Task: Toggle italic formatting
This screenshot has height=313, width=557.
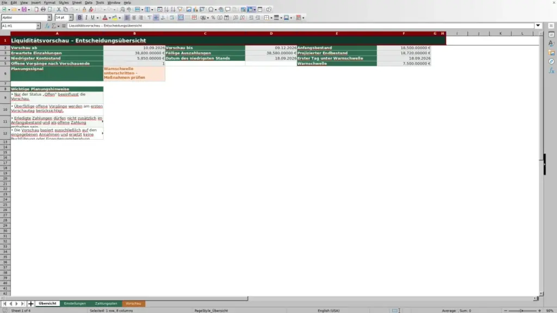Action: click(x=86, y=18)
